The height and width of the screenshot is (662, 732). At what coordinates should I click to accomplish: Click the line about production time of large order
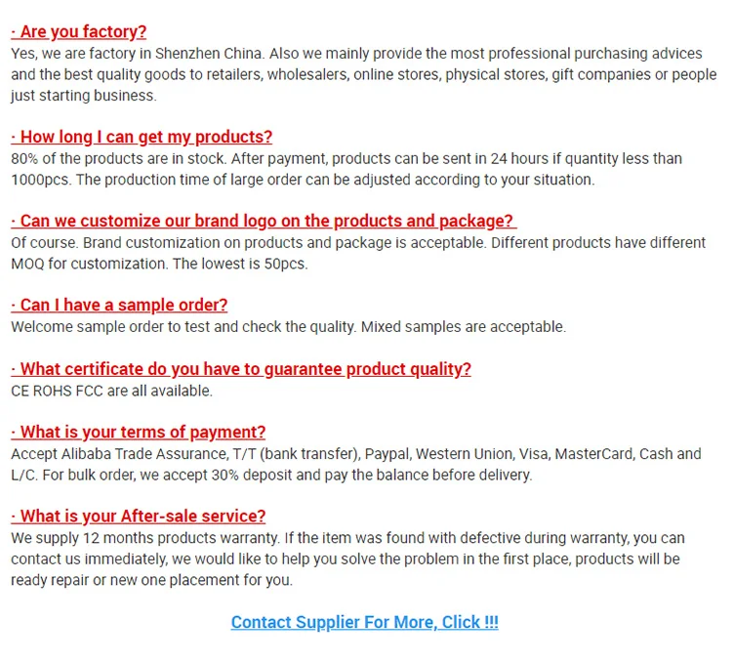point(303,180)
